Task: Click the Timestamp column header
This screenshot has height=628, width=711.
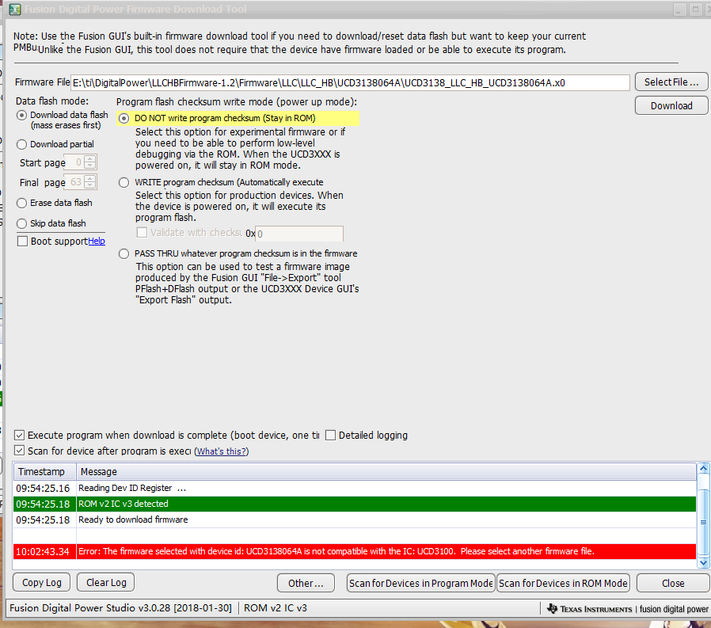Action: 45,472
